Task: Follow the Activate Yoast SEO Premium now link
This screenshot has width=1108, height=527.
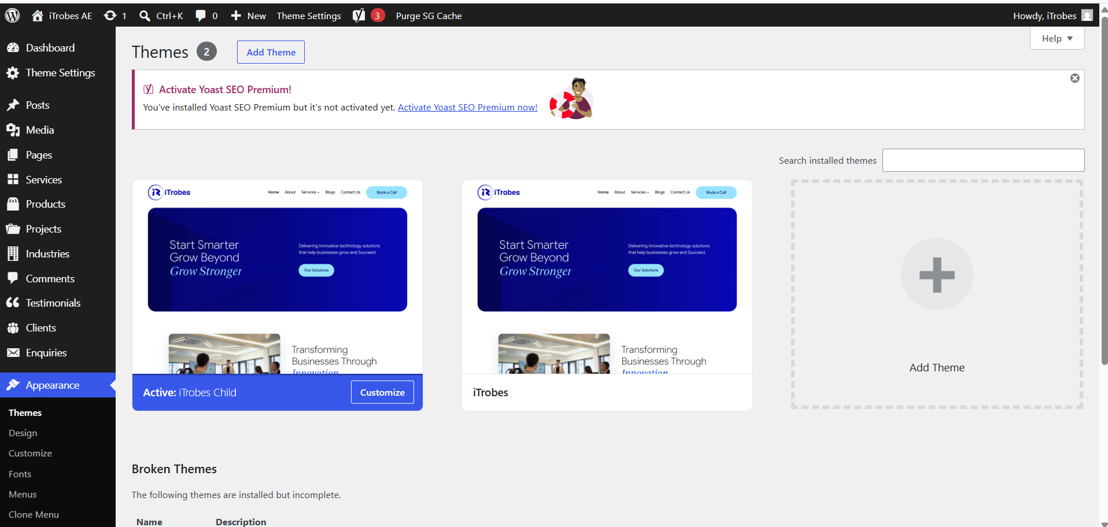Action: coord(467,108)
